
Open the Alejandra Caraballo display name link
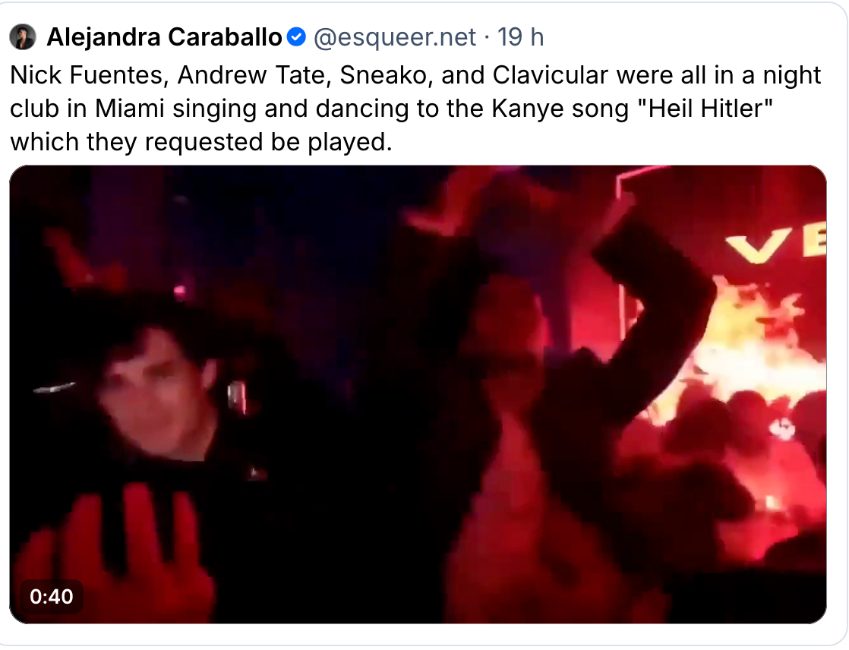point(164,36)
